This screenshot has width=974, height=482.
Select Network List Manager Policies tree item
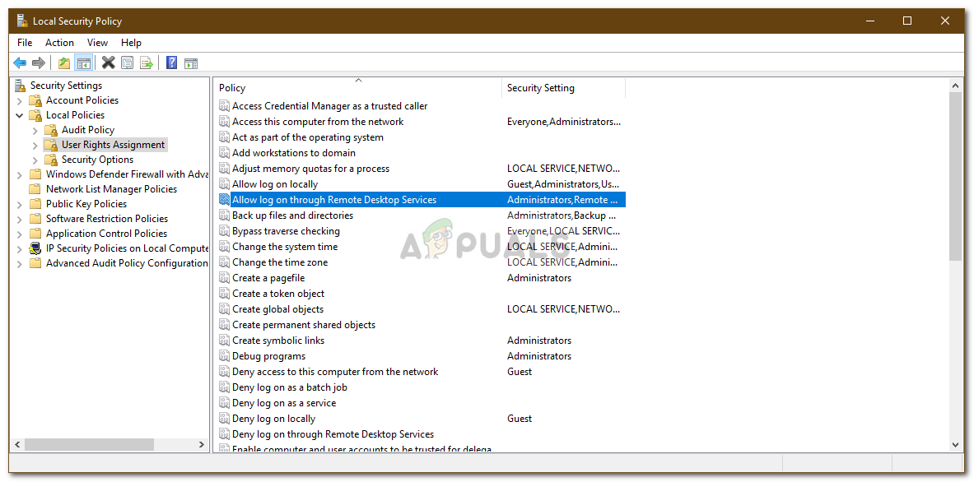pyautogui.click(x=111, y=188)
